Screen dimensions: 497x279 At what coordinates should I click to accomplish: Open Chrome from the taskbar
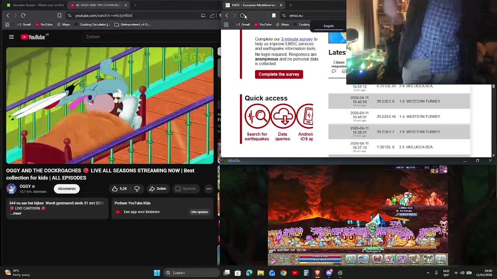[283, 273]
